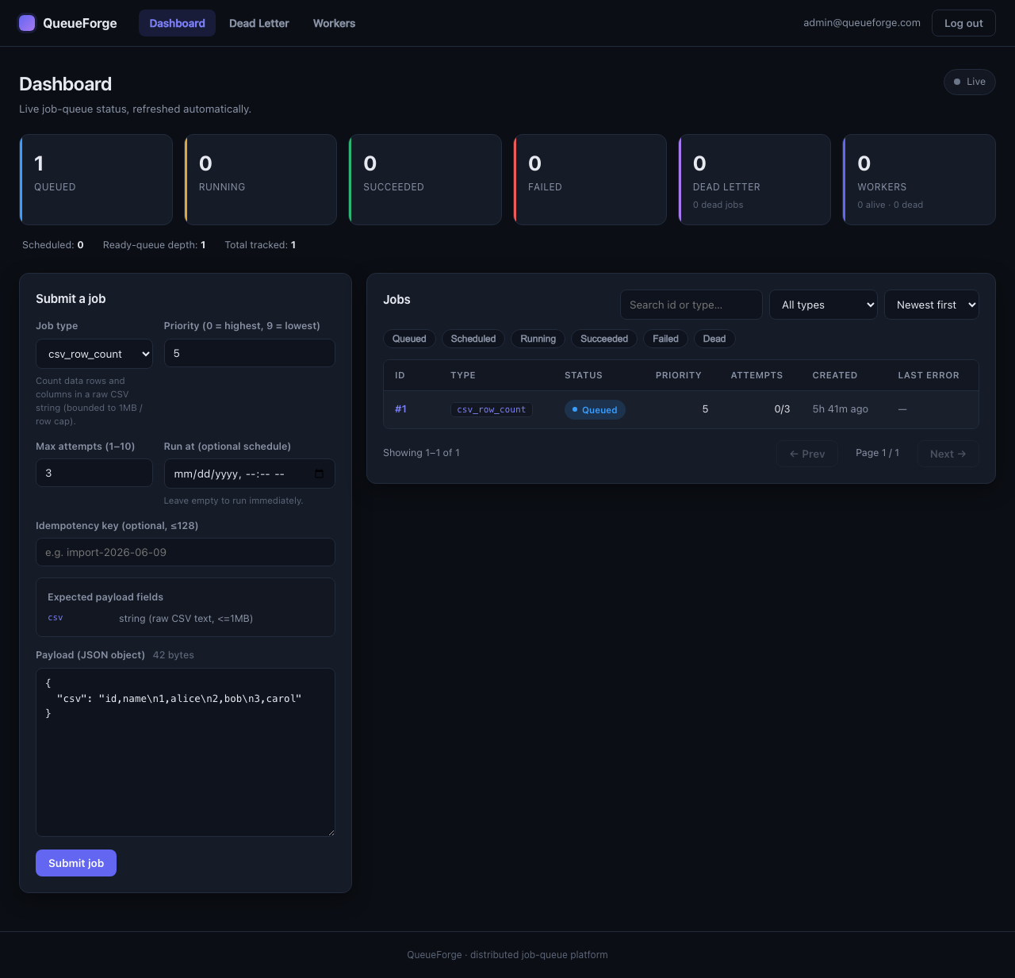This screenshot has height=978, width=1015.
Task: Click the '5h 41m ago' created cell
Action: tap(841, 409)
